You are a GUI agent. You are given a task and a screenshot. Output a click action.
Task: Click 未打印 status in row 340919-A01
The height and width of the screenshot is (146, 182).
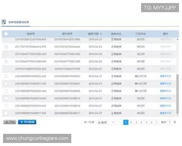[x=141, y=98]
